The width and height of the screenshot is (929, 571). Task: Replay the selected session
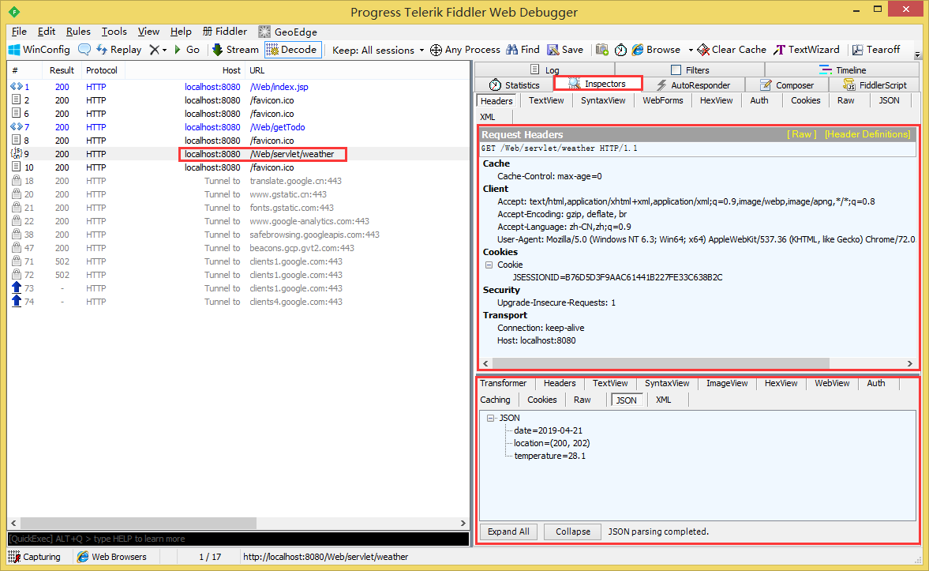(x=119, y=50)
